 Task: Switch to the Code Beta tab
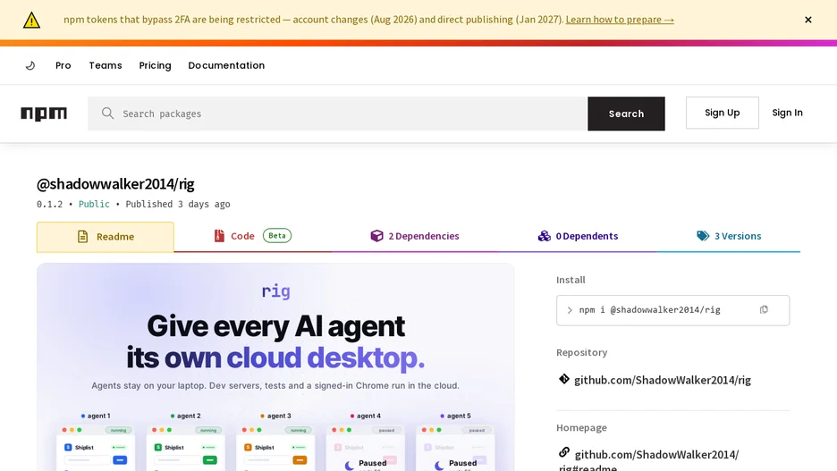pos(252,236)
